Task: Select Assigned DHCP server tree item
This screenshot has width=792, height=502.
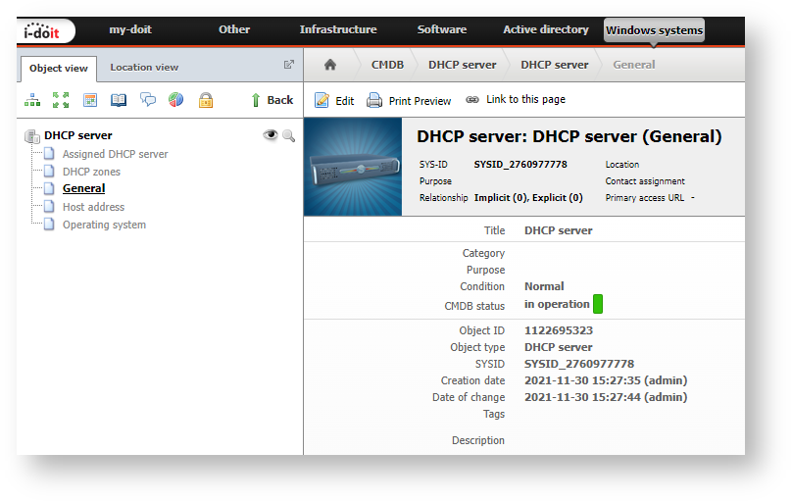Action: [x=115, y=154]
